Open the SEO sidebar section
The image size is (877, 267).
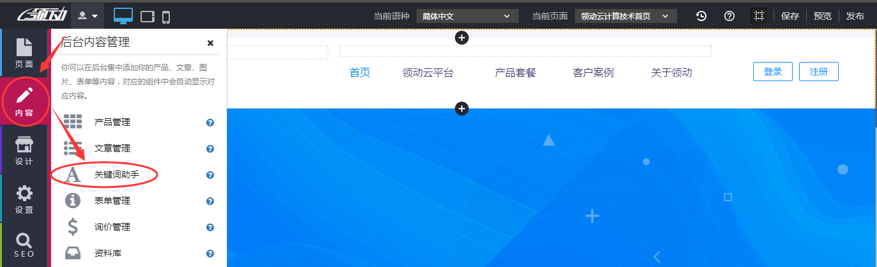pos(24,245)
